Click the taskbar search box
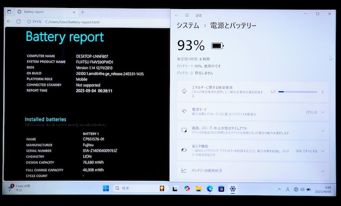This screenshot has height=206, width=341. (140, 188)
